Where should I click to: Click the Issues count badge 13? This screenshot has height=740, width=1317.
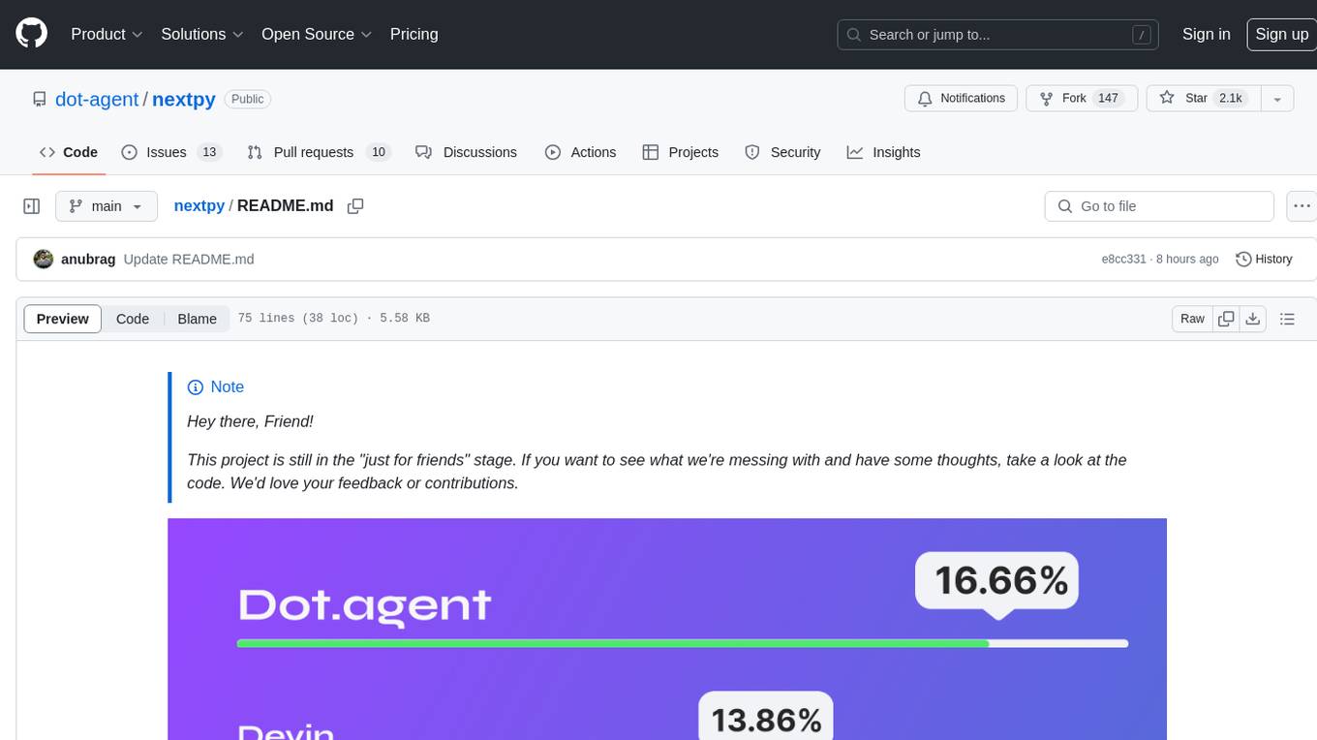coord(209,152)
